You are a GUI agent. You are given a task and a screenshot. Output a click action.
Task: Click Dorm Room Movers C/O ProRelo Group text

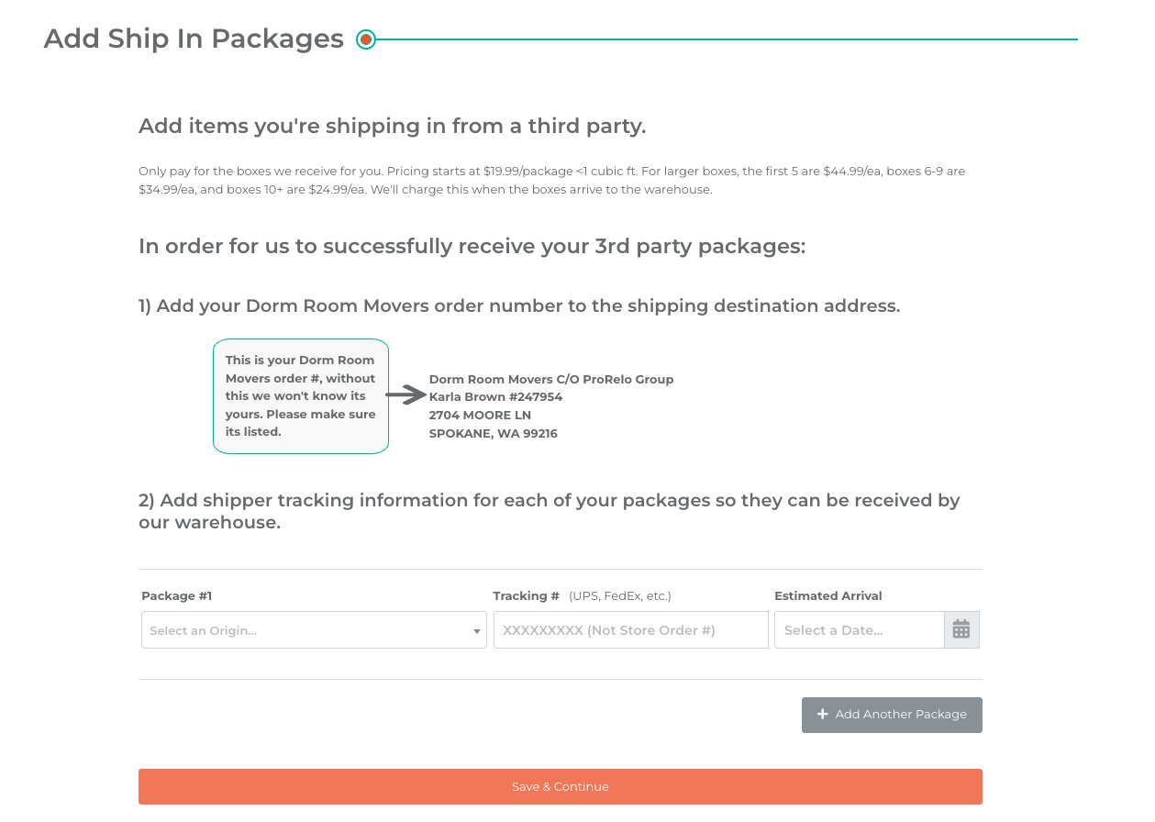(551, 379)
